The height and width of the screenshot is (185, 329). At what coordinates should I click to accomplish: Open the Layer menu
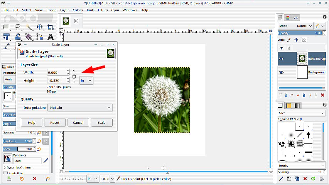pyautogui.click(x=64, y=10)
